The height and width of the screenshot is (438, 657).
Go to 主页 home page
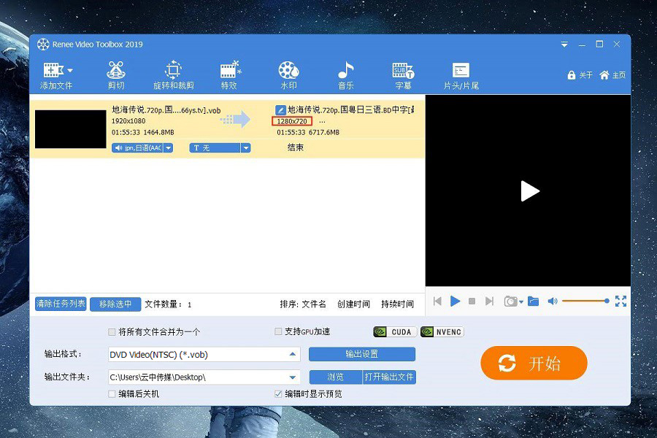point(612,75)
